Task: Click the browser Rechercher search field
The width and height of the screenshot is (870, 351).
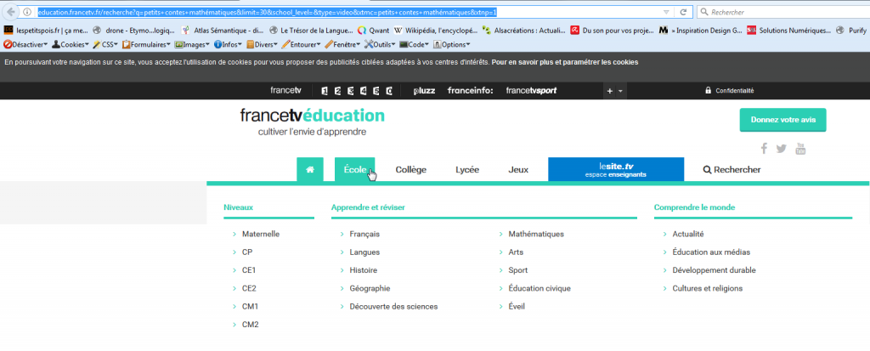Action: [x=777, y=12]
